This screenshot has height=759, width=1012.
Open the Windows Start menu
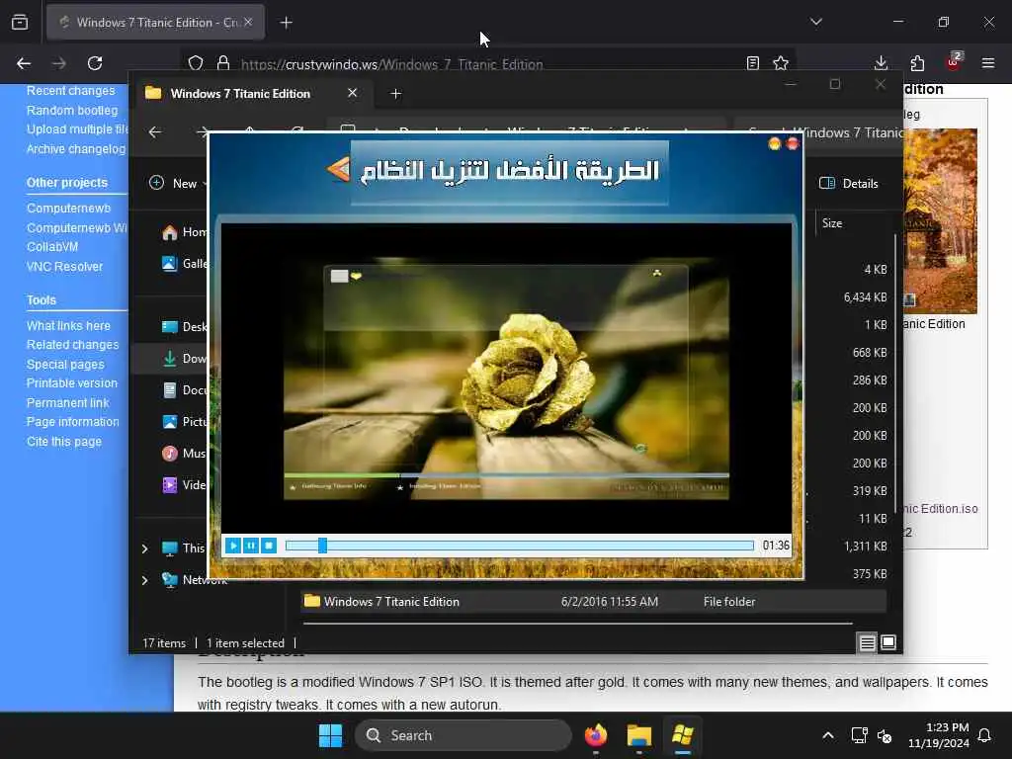pos(330,735)
